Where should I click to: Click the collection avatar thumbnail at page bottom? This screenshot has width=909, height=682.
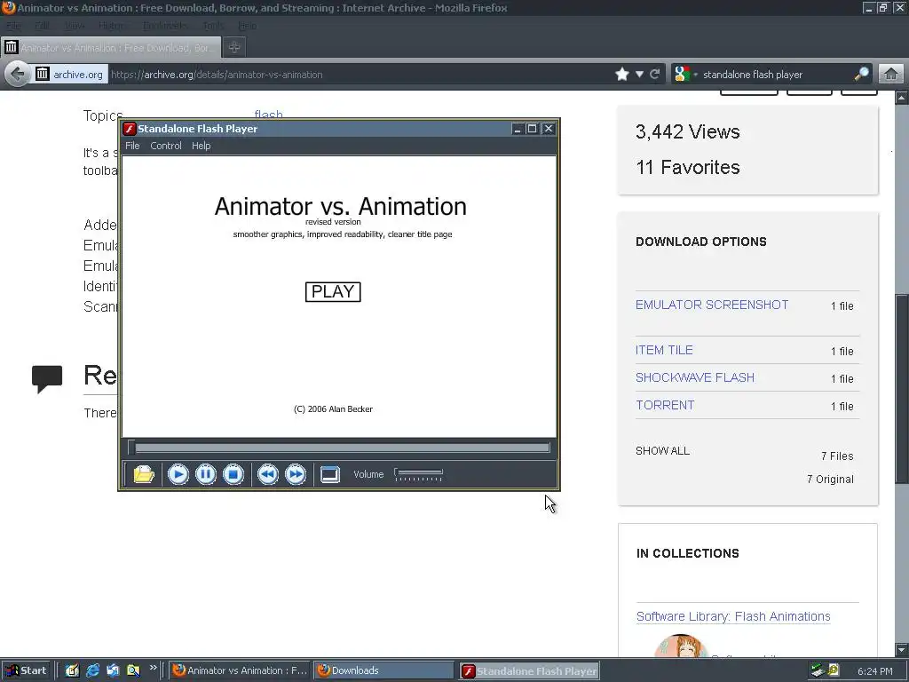pos(681,646)
